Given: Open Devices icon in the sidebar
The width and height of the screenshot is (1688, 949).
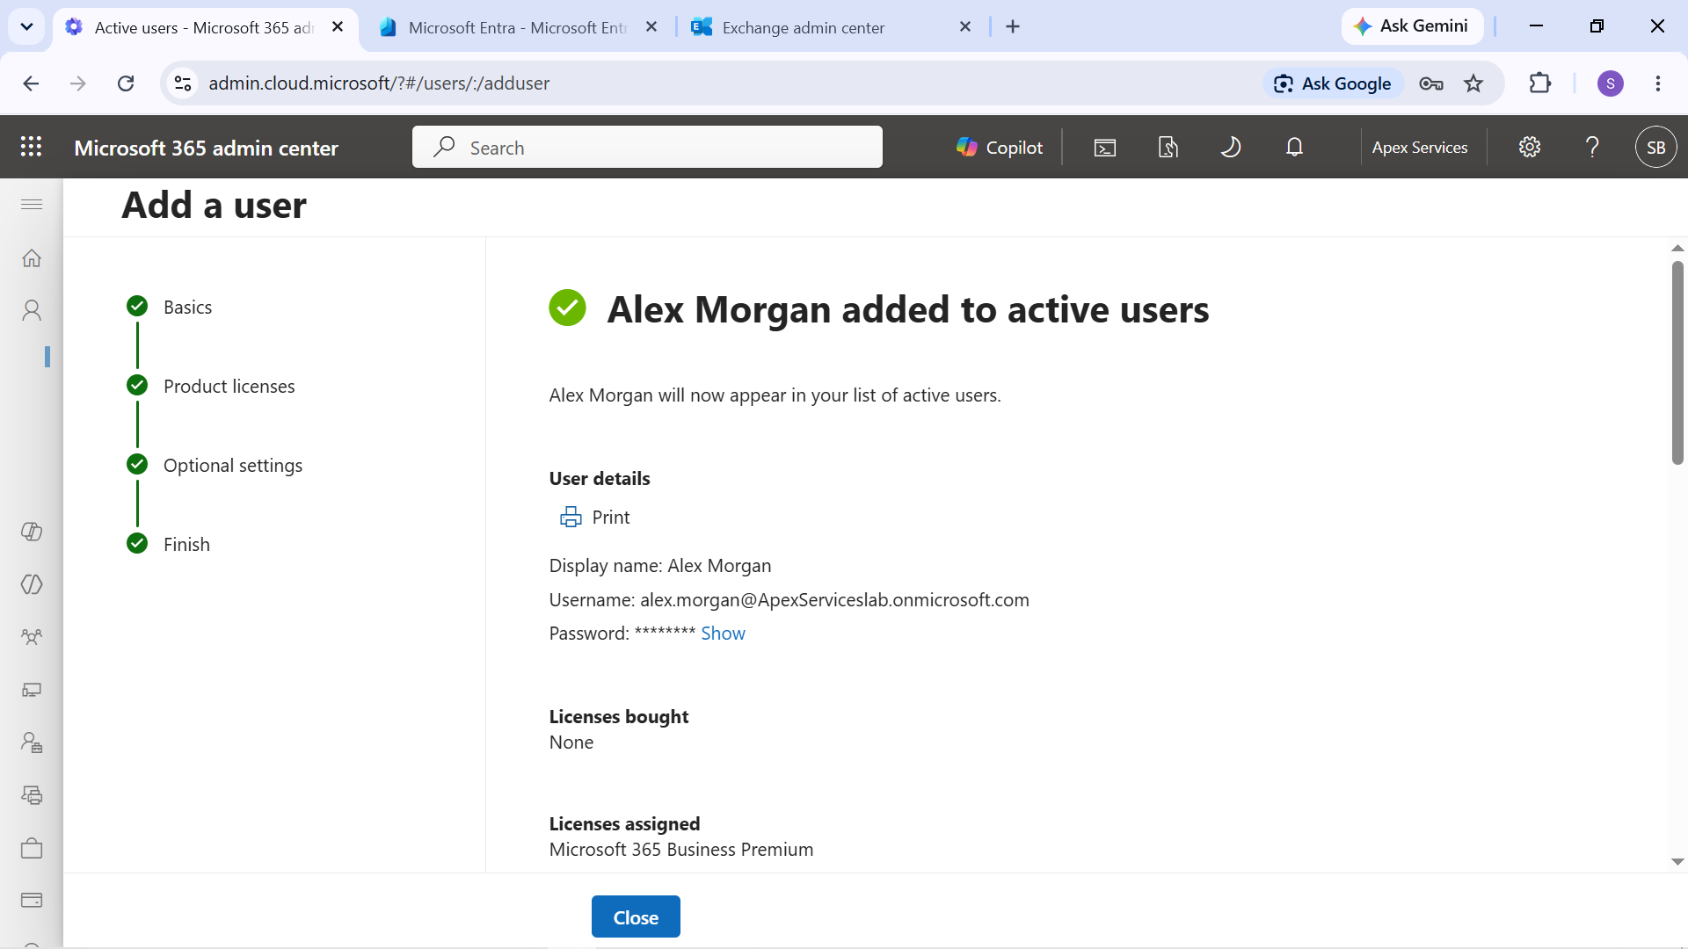Looking at the screenshot, I should coord(32,690).
